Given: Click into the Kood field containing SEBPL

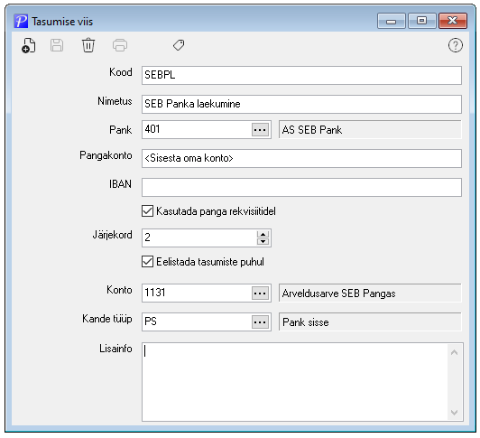Looking at the screenshot, I should click(301, 75).
